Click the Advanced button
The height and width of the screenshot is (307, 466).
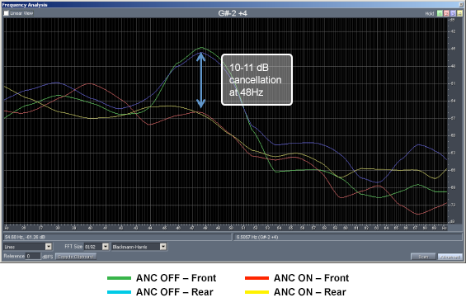pyautogui.click(x=450, y=257)
